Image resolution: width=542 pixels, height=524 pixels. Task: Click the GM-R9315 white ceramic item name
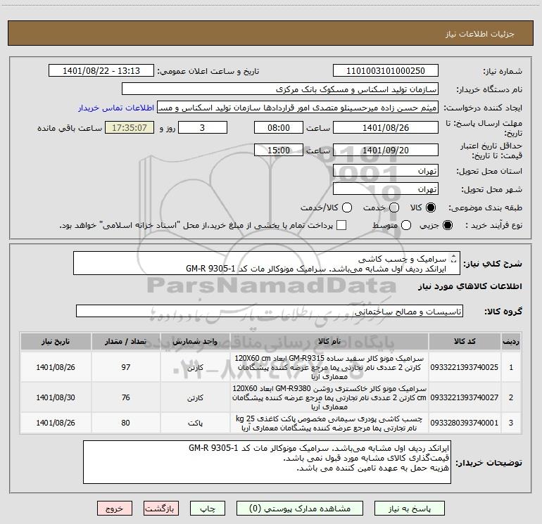click(329, 367)
